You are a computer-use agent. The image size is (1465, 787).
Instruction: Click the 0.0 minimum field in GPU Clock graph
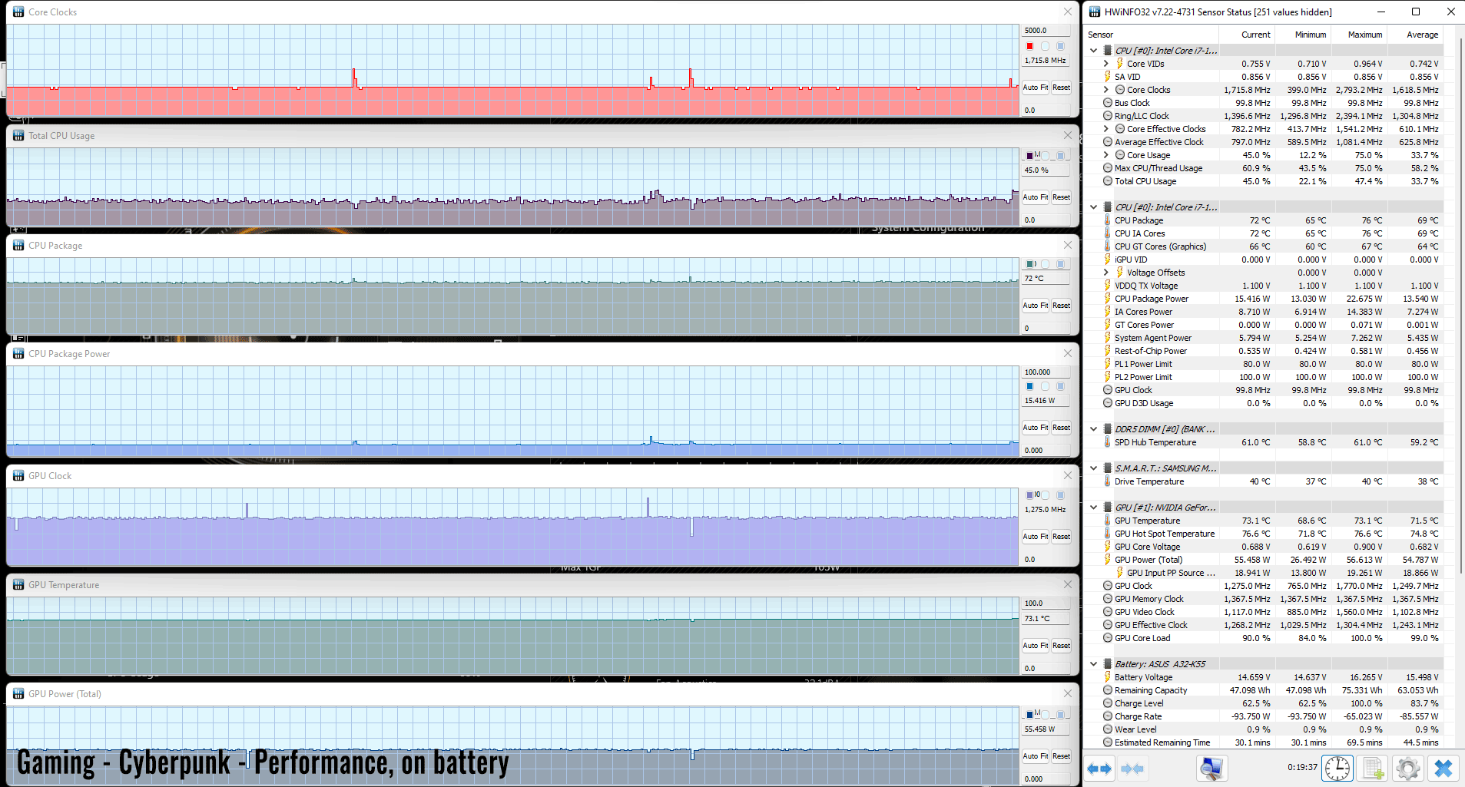click(1046, 560)
